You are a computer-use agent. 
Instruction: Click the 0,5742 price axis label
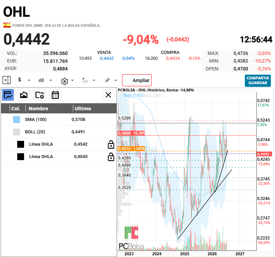[x=263, y=101]
